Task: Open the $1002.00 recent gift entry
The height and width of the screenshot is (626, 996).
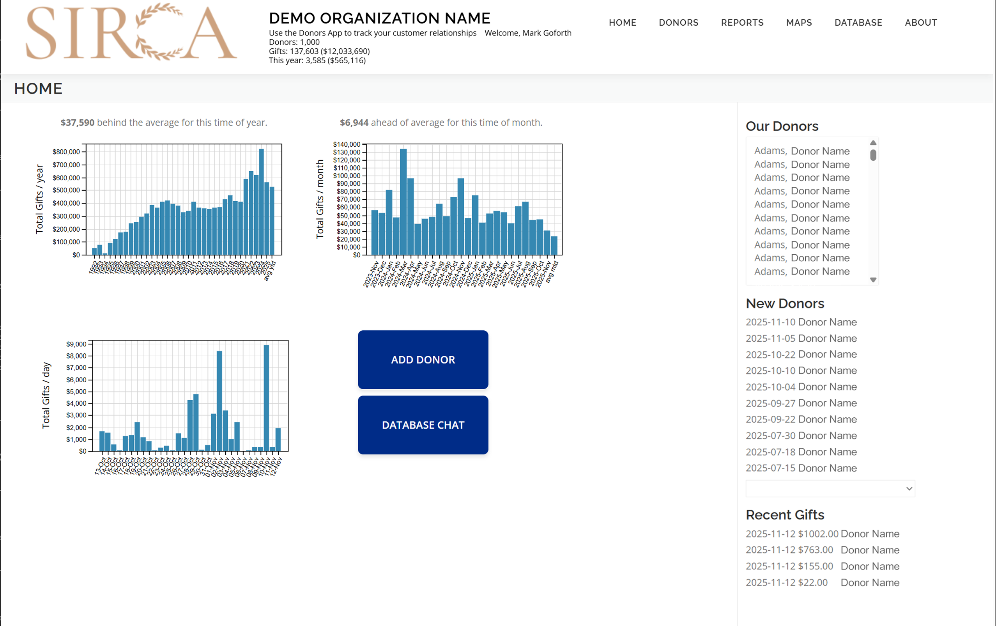Action: (822, 534)
